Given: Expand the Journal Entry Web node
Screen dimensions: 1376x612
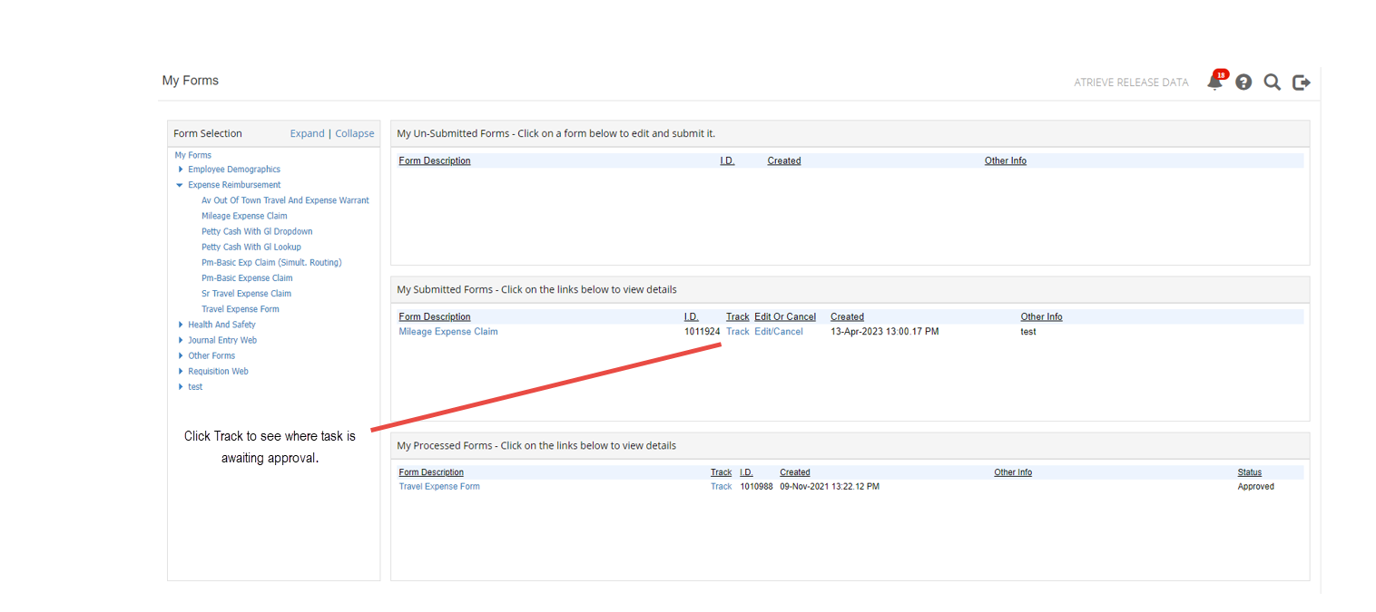Looking at the screenshot, I should pyautogui.click(x=181, y=340).
